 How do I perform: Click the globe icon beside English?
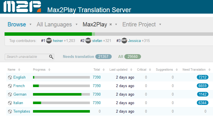pos(10,77)
